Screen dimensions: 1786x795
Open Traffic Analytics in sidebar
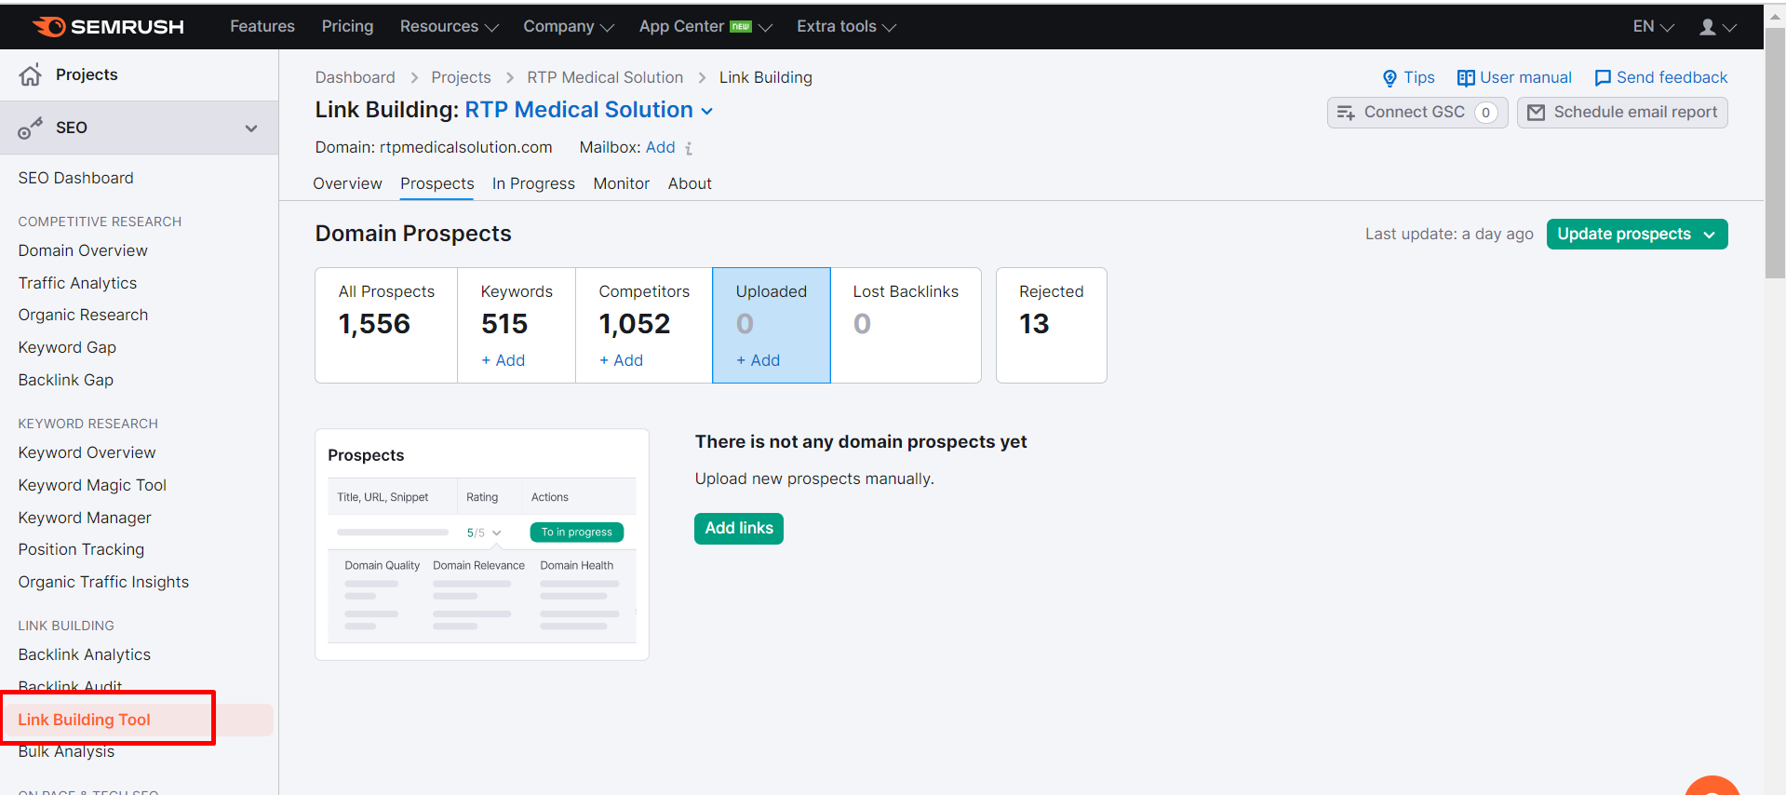click(77, 284)
